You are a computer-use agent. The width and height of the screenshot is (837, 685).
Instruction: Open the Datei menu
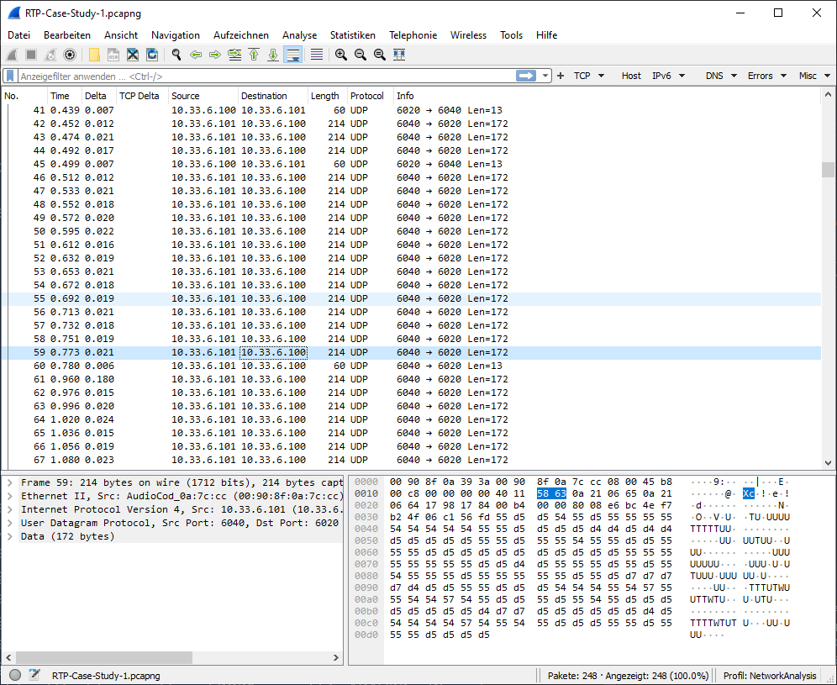tap(18, 35)
